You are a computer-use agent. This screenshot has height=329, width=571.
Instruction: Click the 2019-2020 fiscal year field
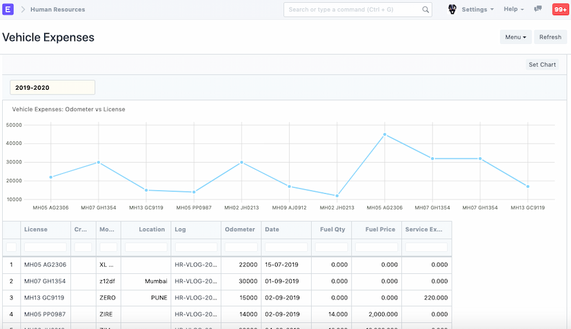[52, 88]
